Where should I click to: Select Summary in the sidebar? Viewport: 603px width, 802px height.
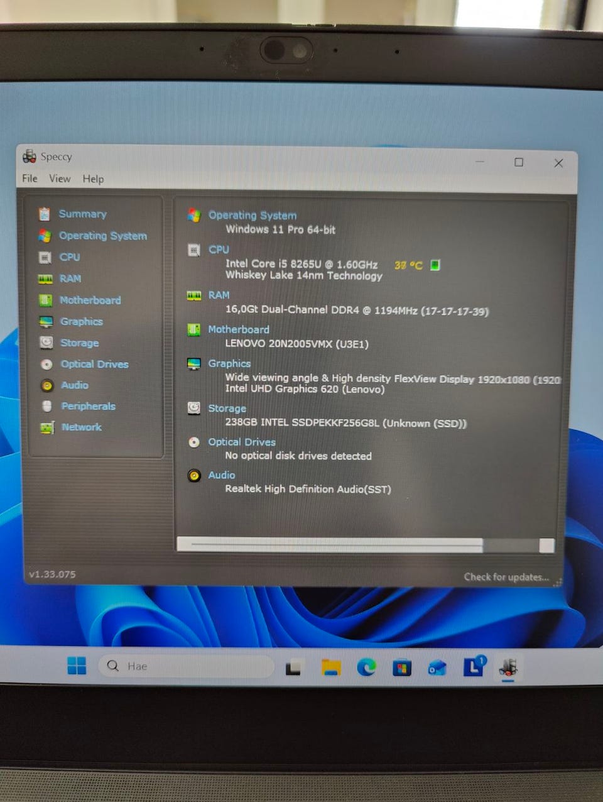[x=82, y=214]
